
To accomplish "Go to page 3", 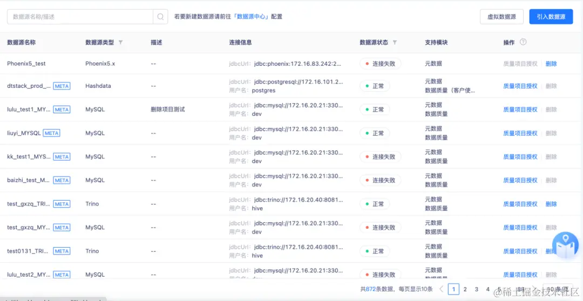I will tap(476, 289).
